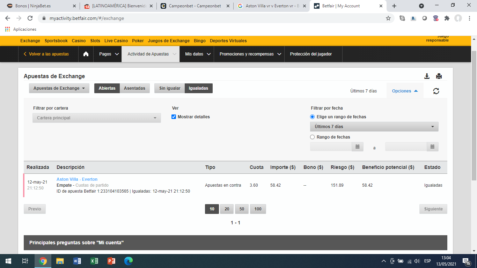This screenshot has width=477, height=268.
Task: Open Chrome tab search dropdown
Action: 421,6
